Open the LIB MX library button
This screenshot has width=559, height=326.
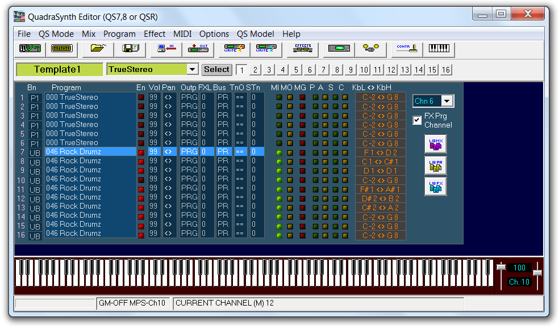tap(436, 144)
